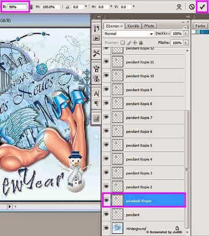
Task: Hide the Hintergrund layer
Action: 106,228
